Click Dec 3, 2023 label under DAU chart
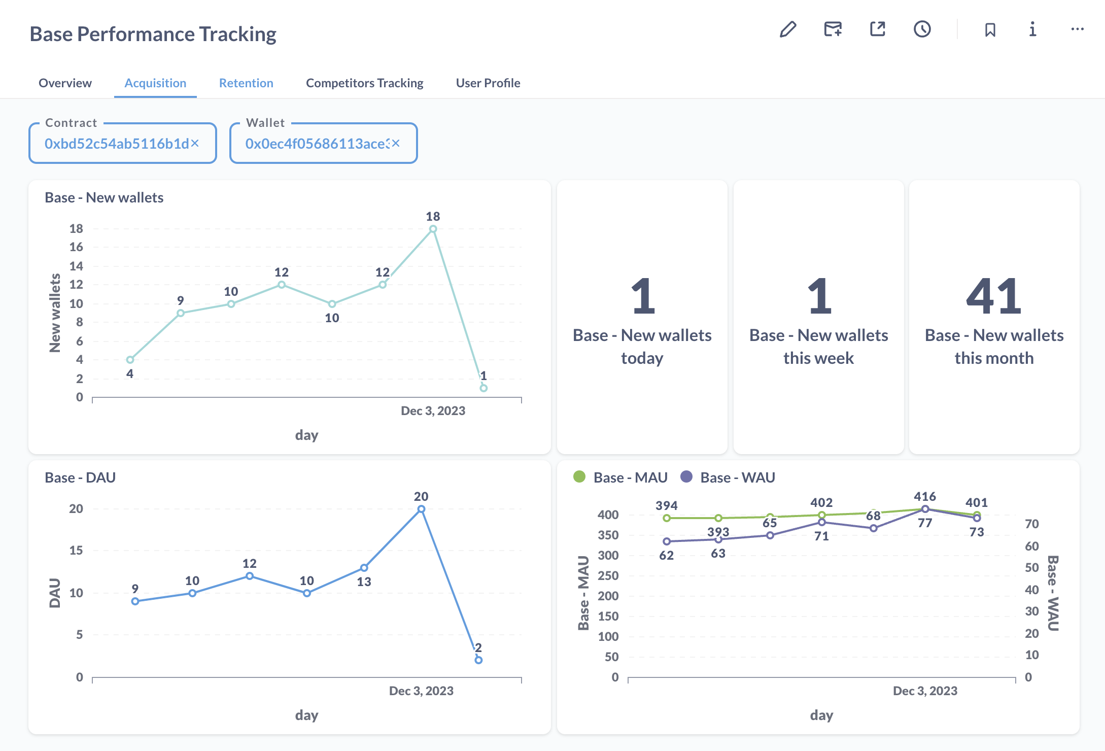The image size is (1105, 751). [x=421, y=691]
